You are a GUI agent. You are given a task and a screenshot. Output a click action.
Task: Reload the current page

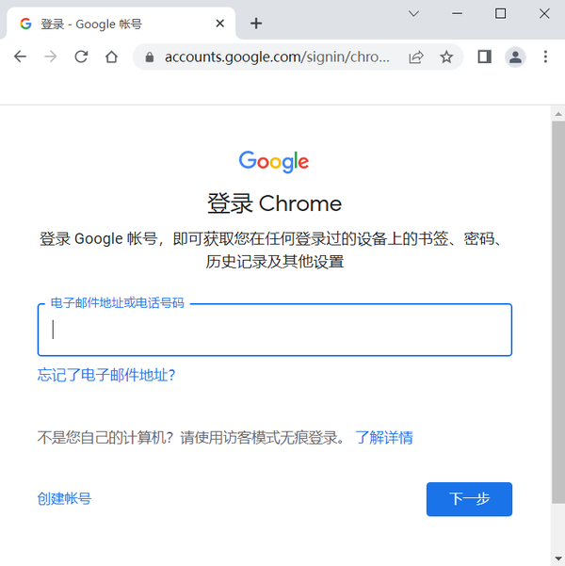(x=81, y=57)
